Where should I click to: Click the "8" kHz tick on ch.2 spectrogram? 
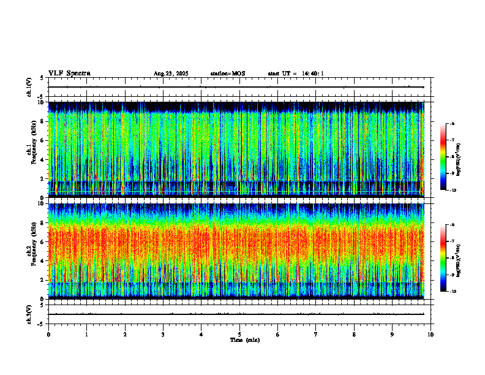coord(42,223)
